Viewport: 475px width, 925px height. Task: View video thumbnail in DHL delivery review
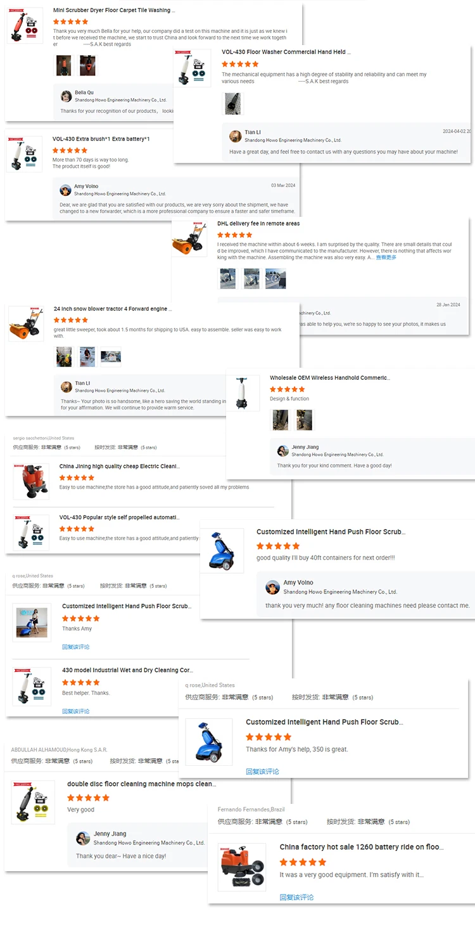[275, 278]
